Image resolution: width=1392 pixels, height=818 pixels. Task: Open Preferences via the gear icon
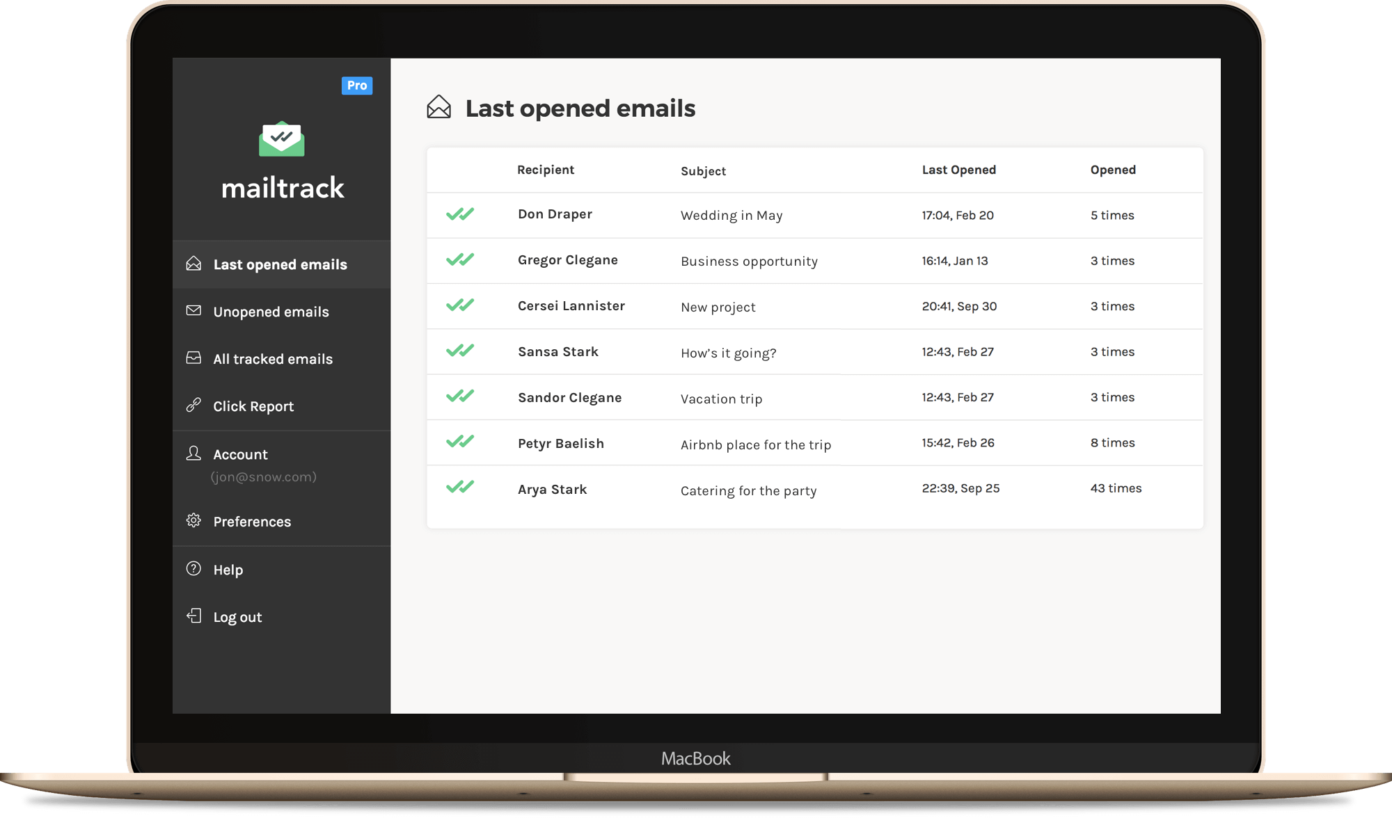(x=193, y=521)
